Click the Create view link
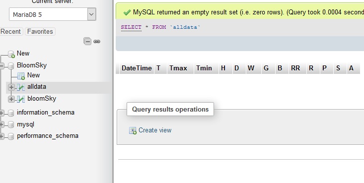The height and width of the screenshot is (183, 364). click(155, 130)
